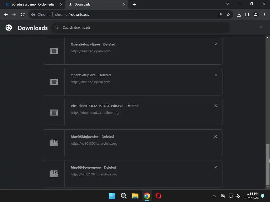
Task: Click the OperaSetup (1).exe file name
Action: coord(85,44)
